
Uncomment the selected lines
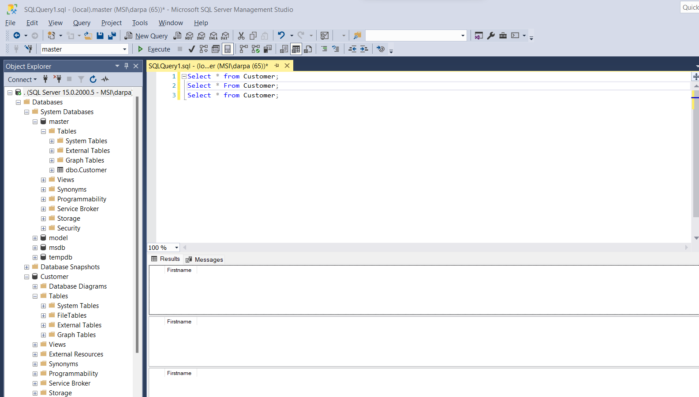click(x=336, y=49)
